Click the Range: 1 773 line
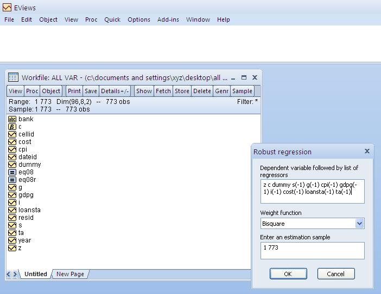The width and height of the screenshot is (381, 294). [69, 102]
